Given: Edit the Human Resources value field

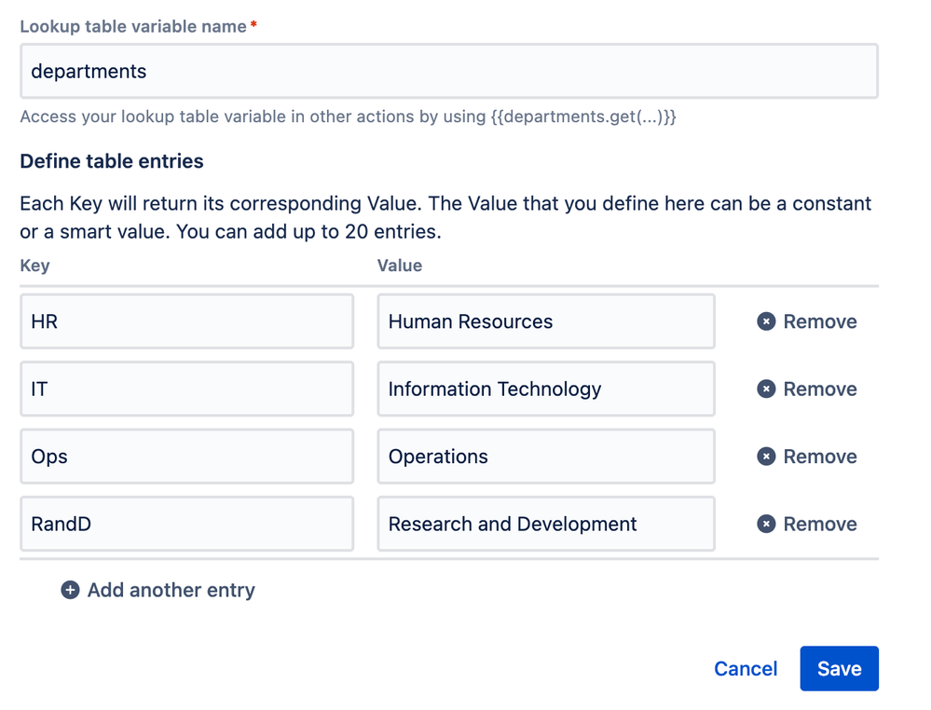Looking at the screenshot, I should click(x=545, y=321).
